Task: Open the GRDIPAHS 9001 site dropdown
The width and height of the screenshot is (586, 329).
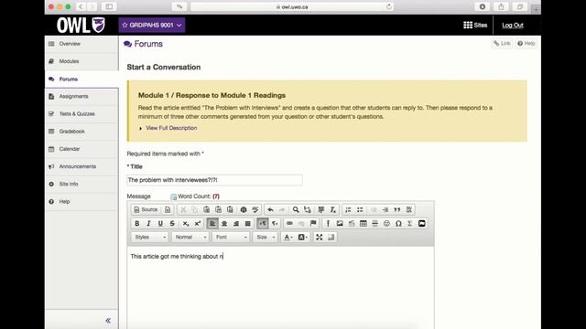Action: [x=152, y=25]
